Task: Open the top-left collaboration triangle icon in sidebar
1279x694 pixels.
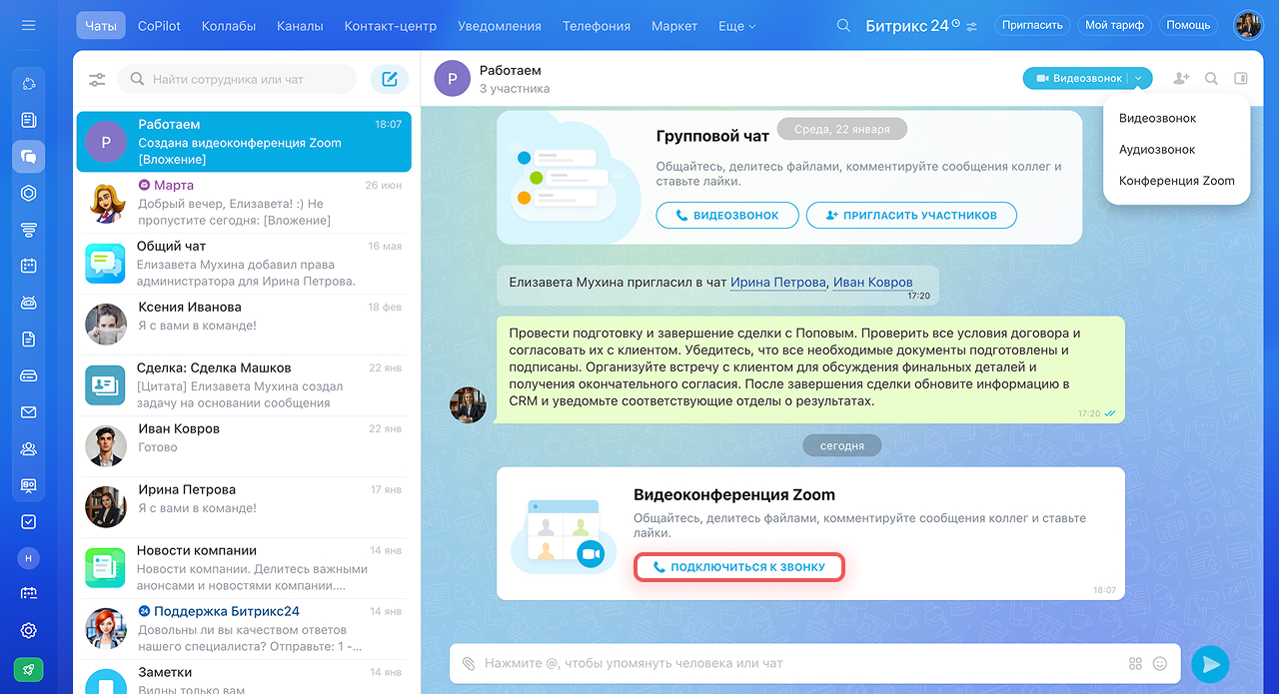Action: (x=28, y=84)
